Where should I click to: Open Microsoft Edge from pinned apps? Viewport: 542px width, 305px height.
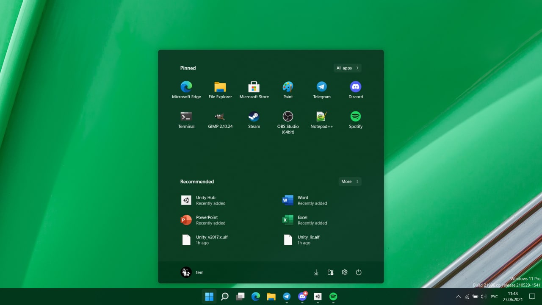click(x=186, y=90)
